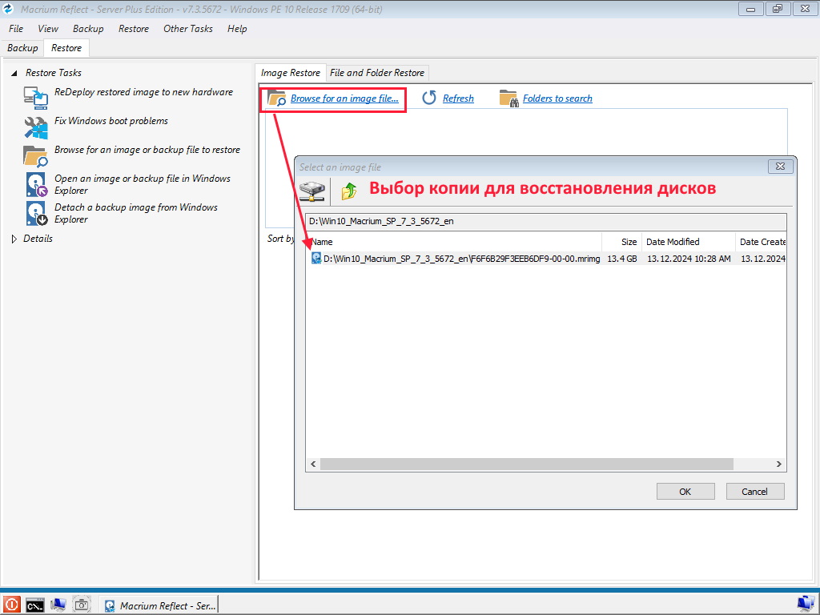Screen dimensions: 820x615
Task: Click the network drive icon in the dialog
Action: tap(312, 191)
